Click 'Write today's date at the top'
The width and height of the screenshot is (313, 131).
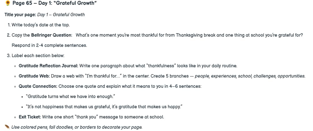point(41,25)
